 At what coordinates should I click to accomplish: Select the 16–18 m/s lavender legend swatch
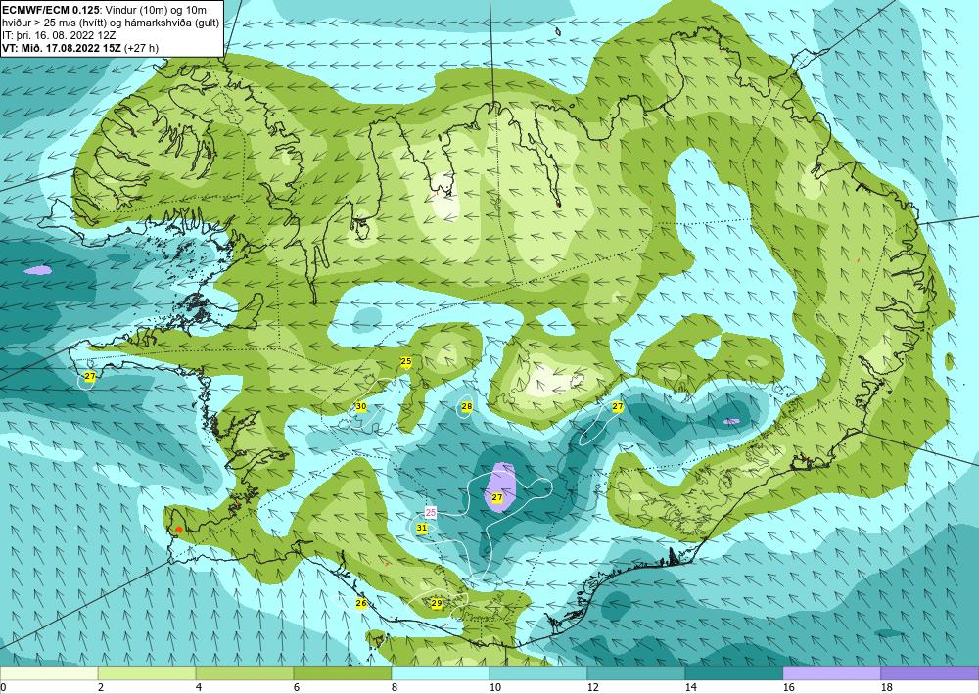click(x=831, y=673)
